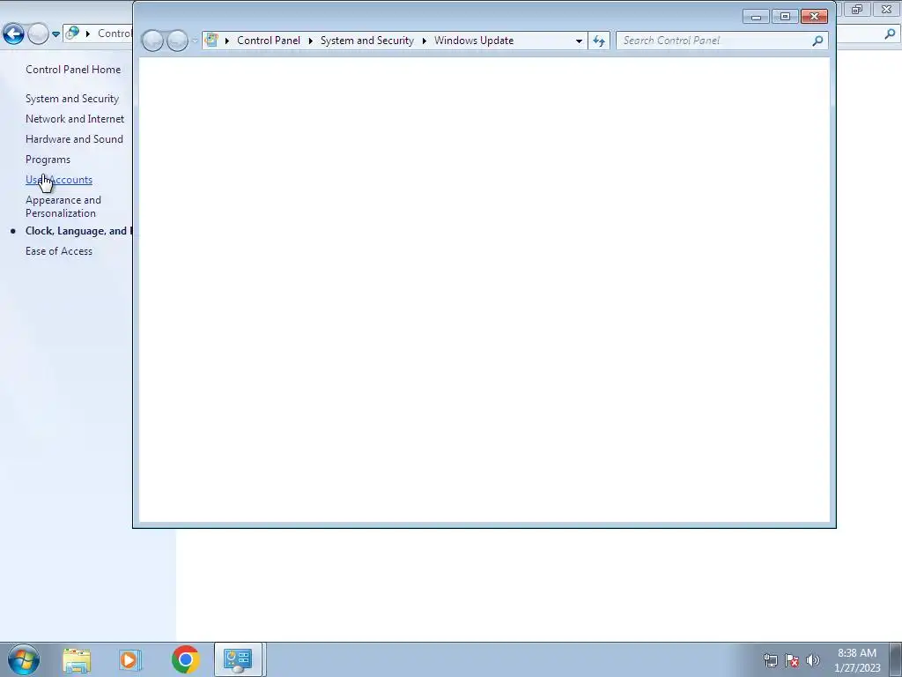Restore down the background Control Panel window
Viewport: 902px width, 677px height.
857,9
